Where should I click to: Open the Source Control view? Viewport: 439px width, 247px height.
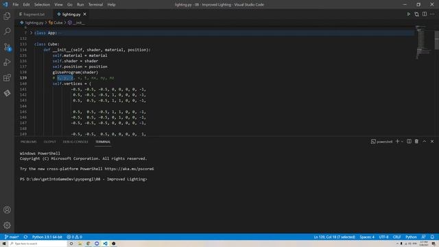7,47
